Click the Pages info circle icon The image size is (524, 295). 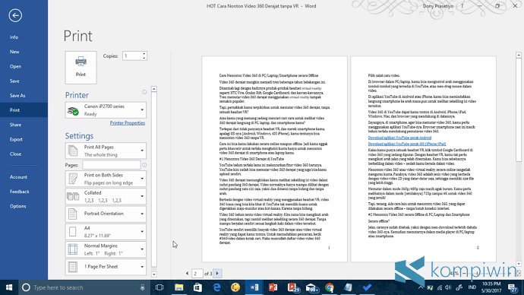click(x=144, y=165)
